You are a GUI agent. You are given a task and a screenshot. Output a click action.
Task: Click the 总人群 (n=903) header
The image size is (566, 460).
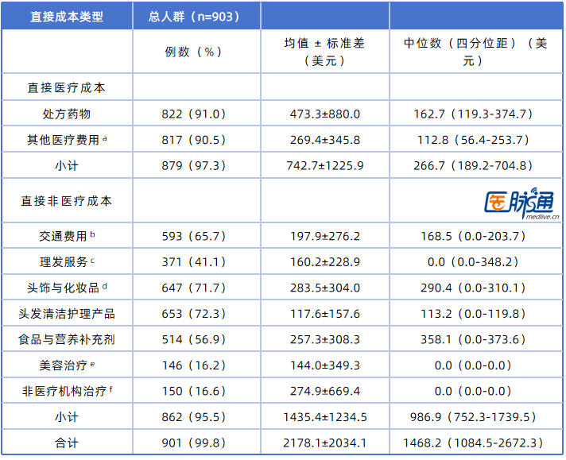(x=194, y=16)
